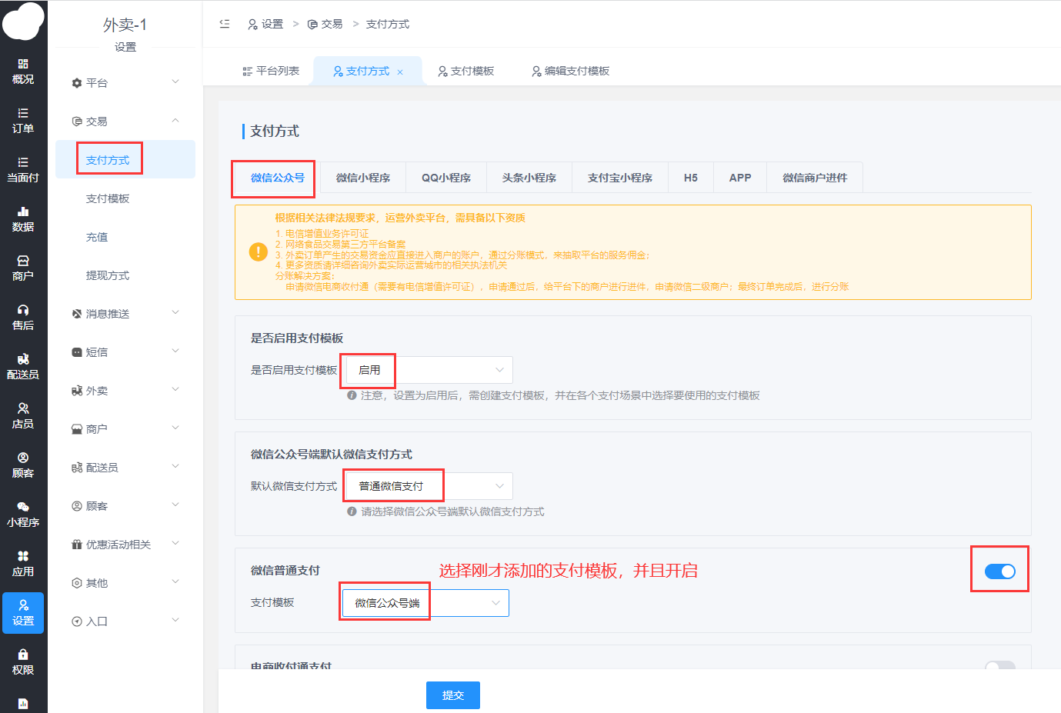1061x713 pixels.
Task: Expand the 平台 menu group
Action: [x=125, y=82]
